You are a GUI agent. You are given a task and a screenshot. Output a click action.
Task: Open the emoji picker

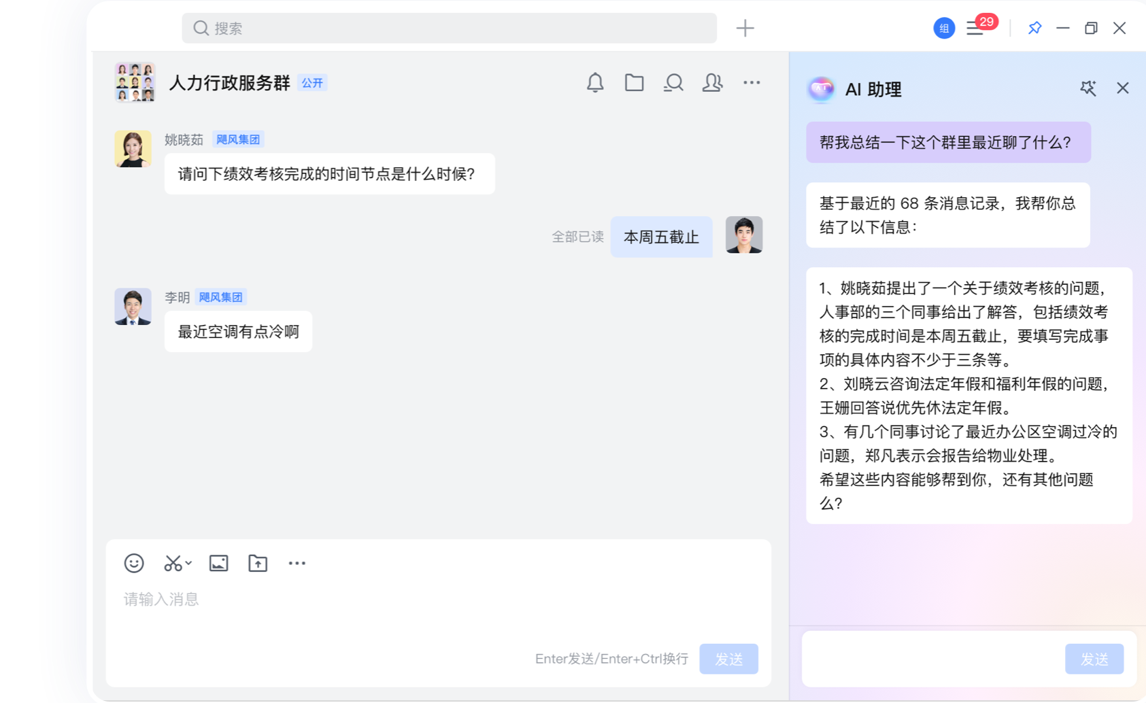pos(133,564)
